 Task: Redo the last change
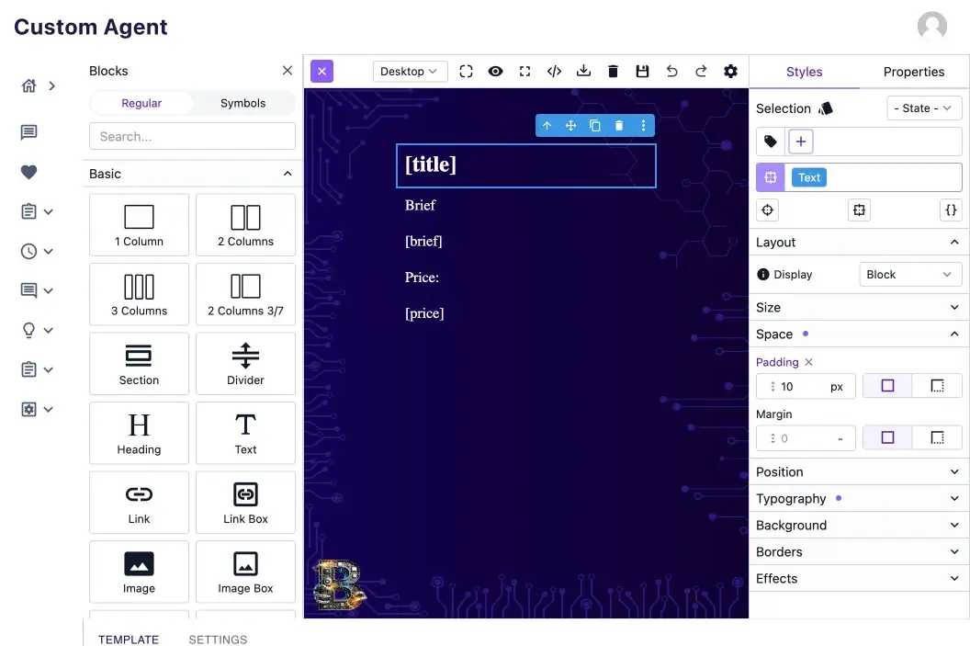point(701,71)
